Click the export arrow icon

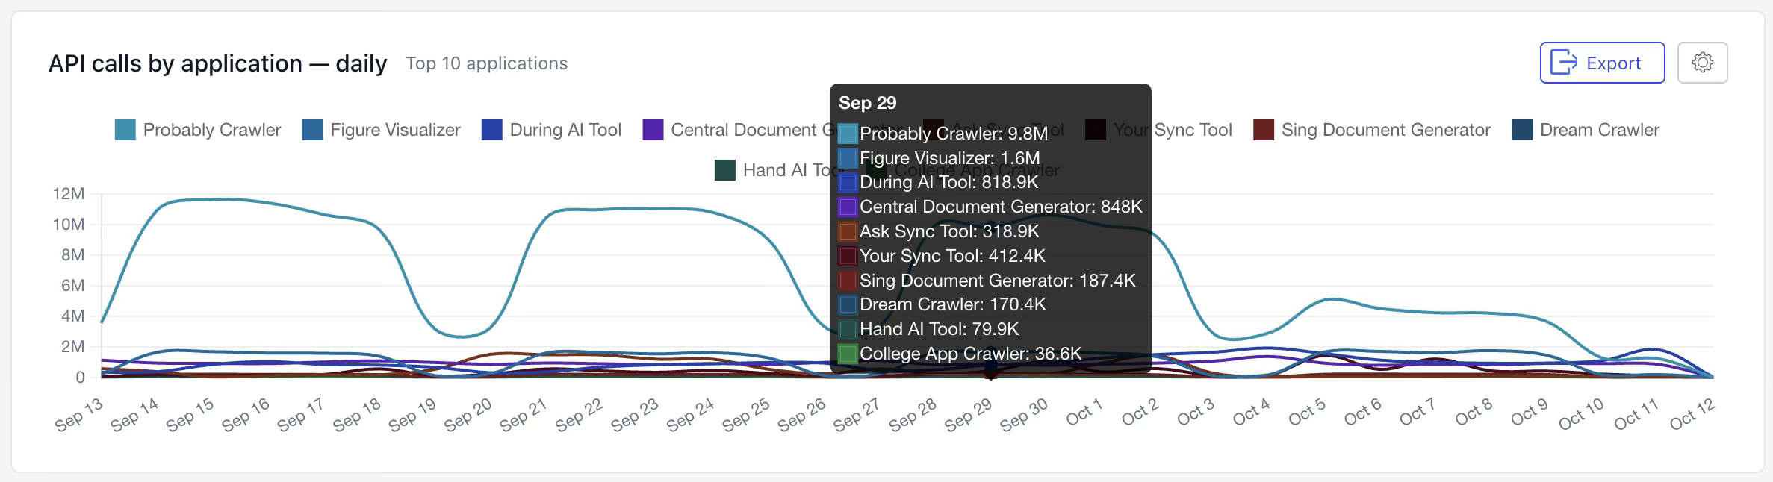[x=1564, y=63]
